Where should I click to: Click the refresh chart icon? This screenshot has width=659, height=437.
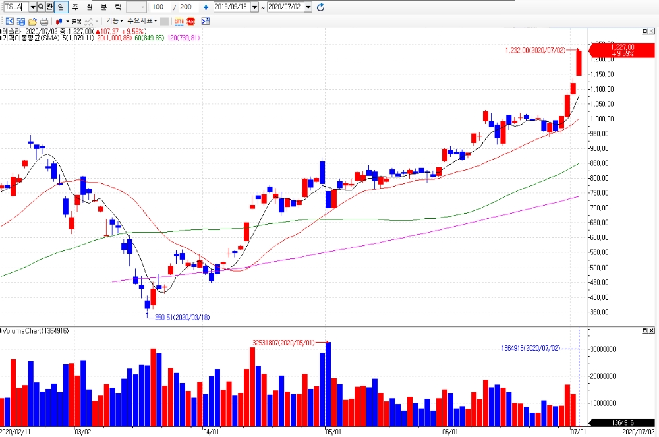point(321,7)
